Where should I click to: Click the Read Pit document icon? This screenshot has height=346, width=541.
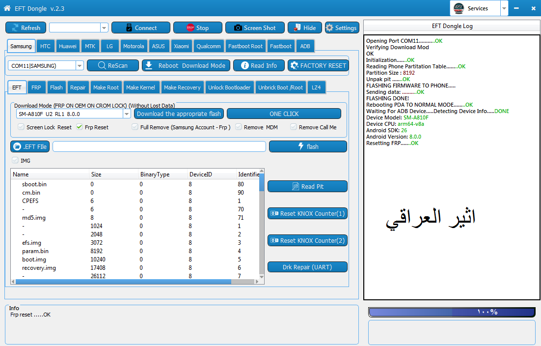[296, 186]
